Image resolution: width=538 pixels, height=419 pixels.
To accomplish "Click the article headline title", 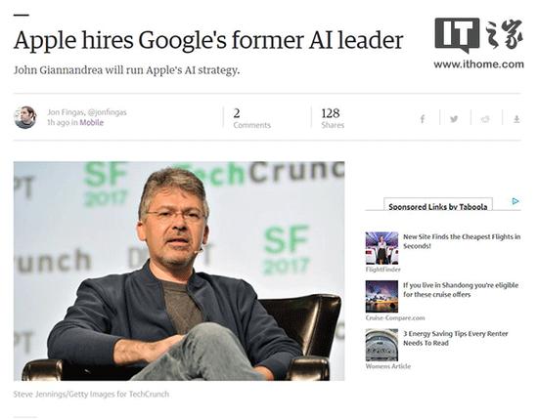I will 208,40.
